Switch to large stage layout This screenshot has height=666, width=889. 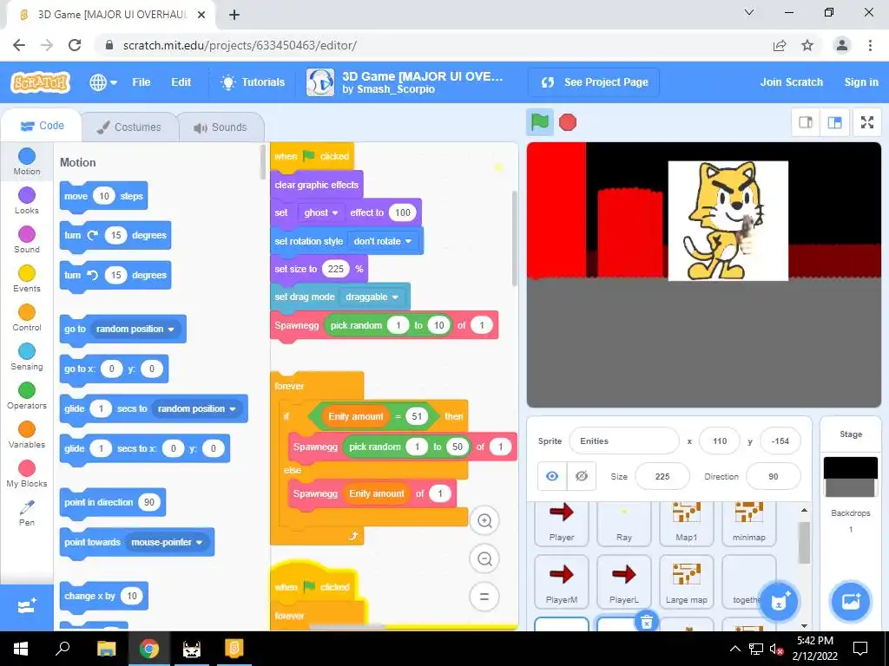[834, 122]
